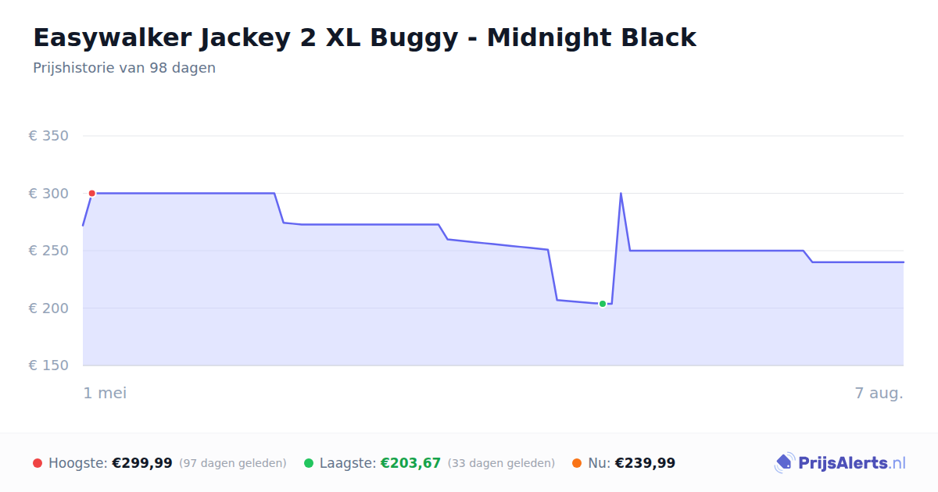
Task: Click the green lowest-price marker on chart
Action: point(603,304)
